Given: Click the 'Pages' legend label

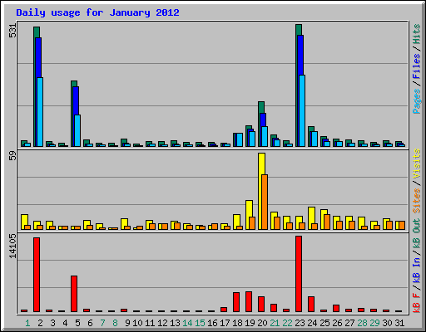Looking at the screenshot, I should coord(417,101).
